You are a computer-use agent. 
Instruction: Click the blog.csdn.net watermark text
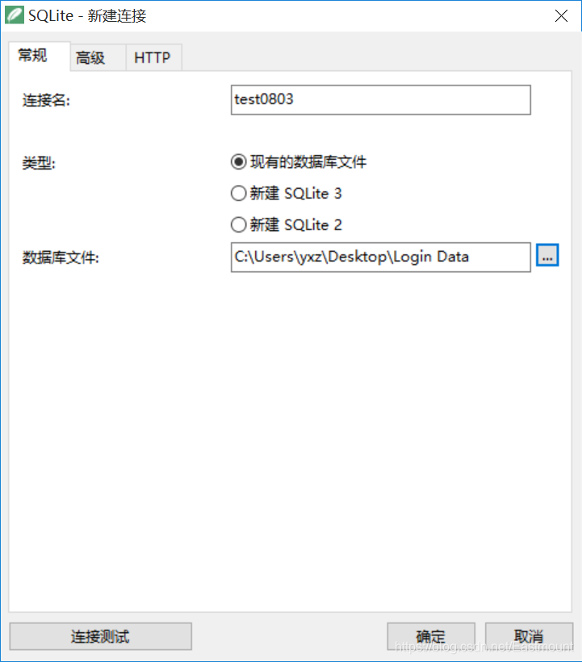point(484,647)
